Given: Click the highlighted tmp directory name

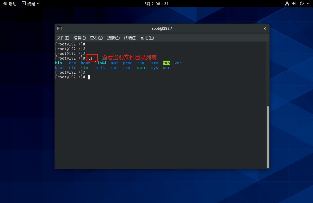Looking at the screenshot, I should (166, 63).
